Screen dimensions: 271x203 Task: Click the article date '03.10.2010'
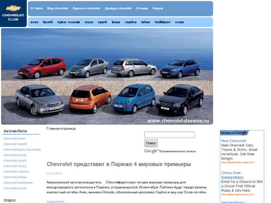click(54, 174)
